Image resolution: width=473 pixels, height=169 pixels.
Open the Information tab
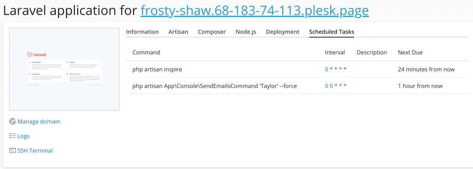(142, 32)
